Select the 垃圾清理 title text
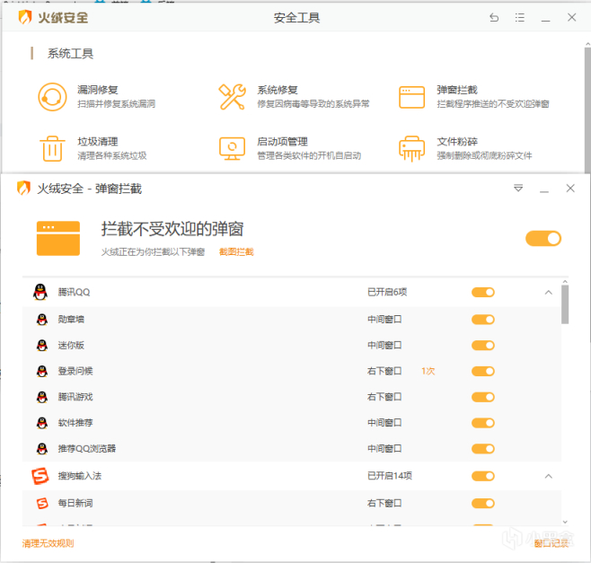The image size is (591, 563). click(x=98, y=142)
